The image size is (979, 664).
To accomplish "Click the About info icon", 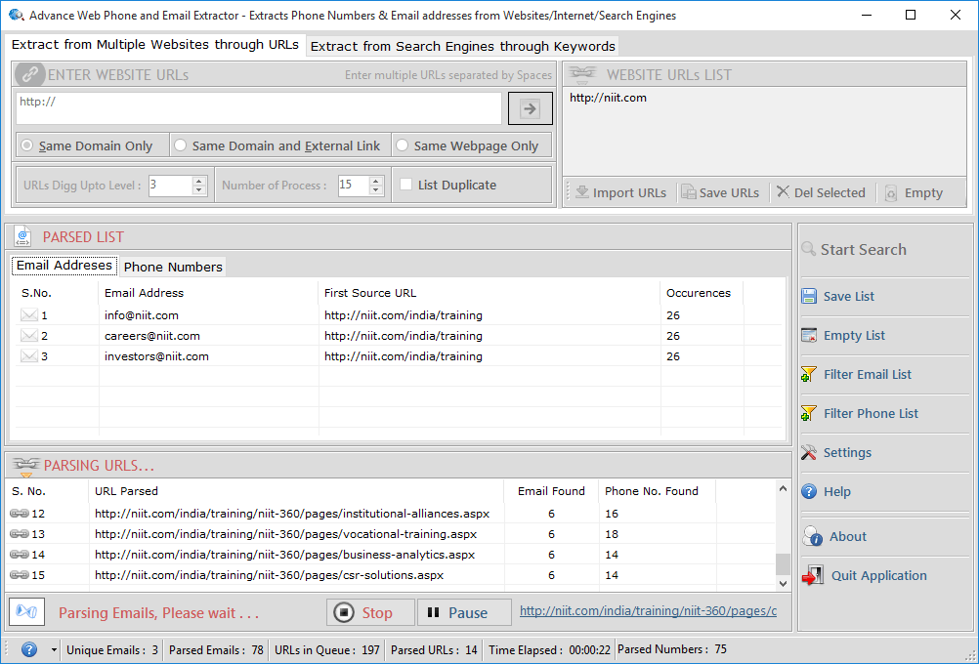I will (812, 536).
